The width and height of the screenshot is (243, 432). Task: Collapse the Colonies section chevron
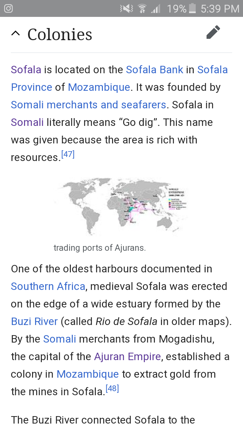click(16, 33)
